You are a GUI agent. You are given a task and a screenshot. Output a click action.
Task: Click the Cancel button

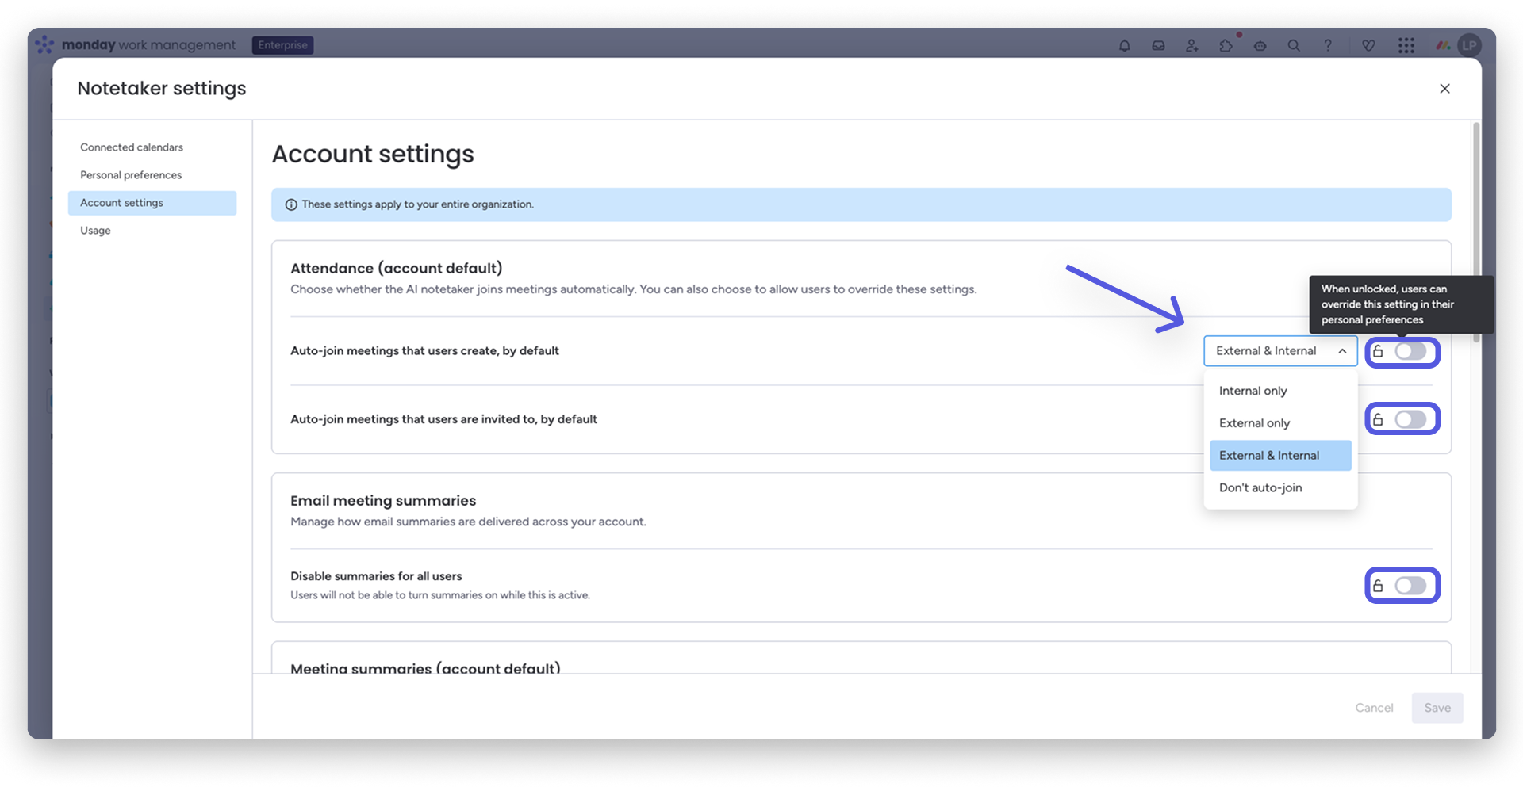click(x=1374, y=708)
